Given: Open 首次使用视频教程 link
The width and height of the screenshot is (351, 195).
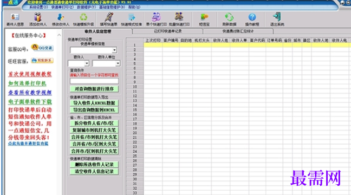Looking at the screenshot, I should coord(30,74).
